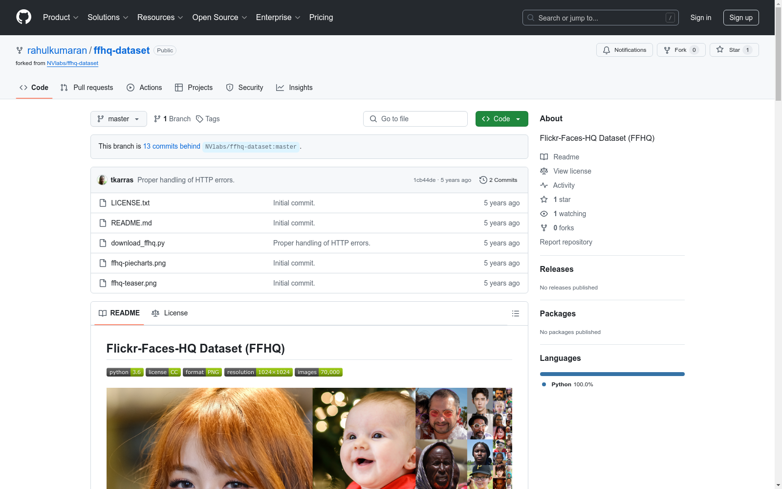This screenshot has width=782, height=489.
Task: Open the FFHQ teaser faces image
Action: click(x=309, y=438)
